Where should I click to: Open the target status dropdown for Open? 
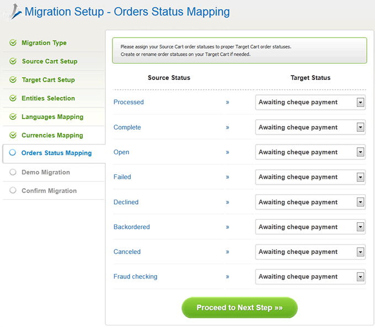(310, 152)
